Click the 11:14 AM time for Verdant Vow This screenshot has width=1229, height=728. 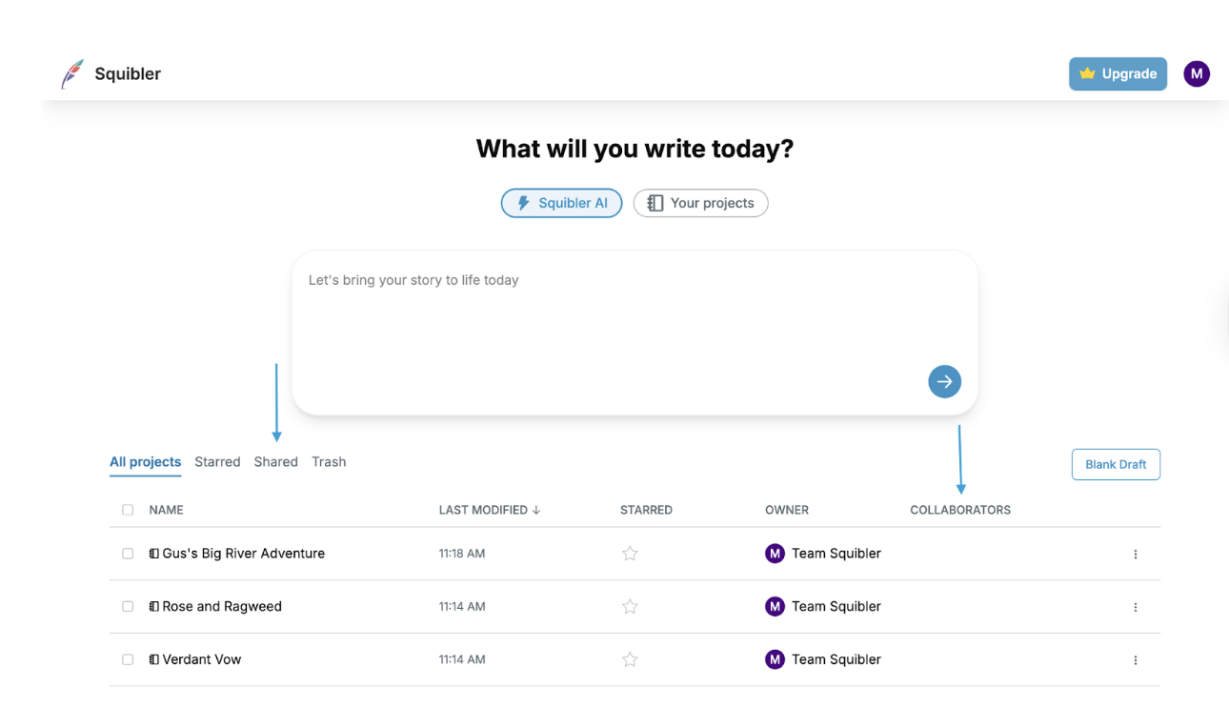(462, 659)
